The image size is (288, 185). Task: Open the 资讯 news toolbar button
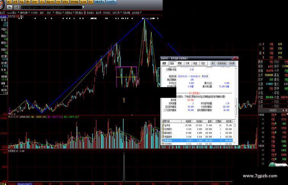click(42, 2)
